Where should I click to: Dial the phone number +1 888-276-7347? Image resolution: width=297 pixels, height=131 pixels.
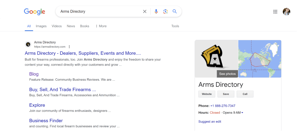tap(223, 106)
